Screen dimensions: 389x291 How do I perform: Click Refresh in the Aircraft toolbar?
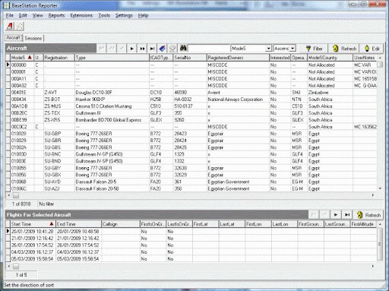click(x=344, y=49)
